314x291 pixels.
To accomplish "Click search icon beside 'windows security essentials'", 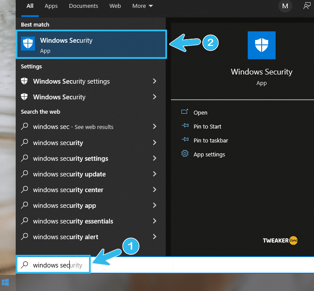I will [x=24, y=220].
